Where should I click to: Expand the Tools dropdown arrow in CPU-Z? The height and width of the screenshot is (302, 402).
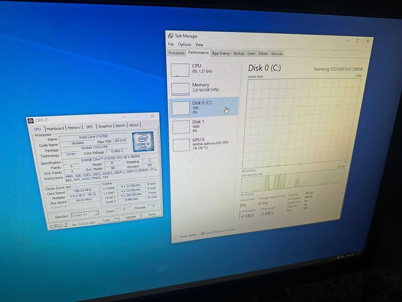(117, 219)
